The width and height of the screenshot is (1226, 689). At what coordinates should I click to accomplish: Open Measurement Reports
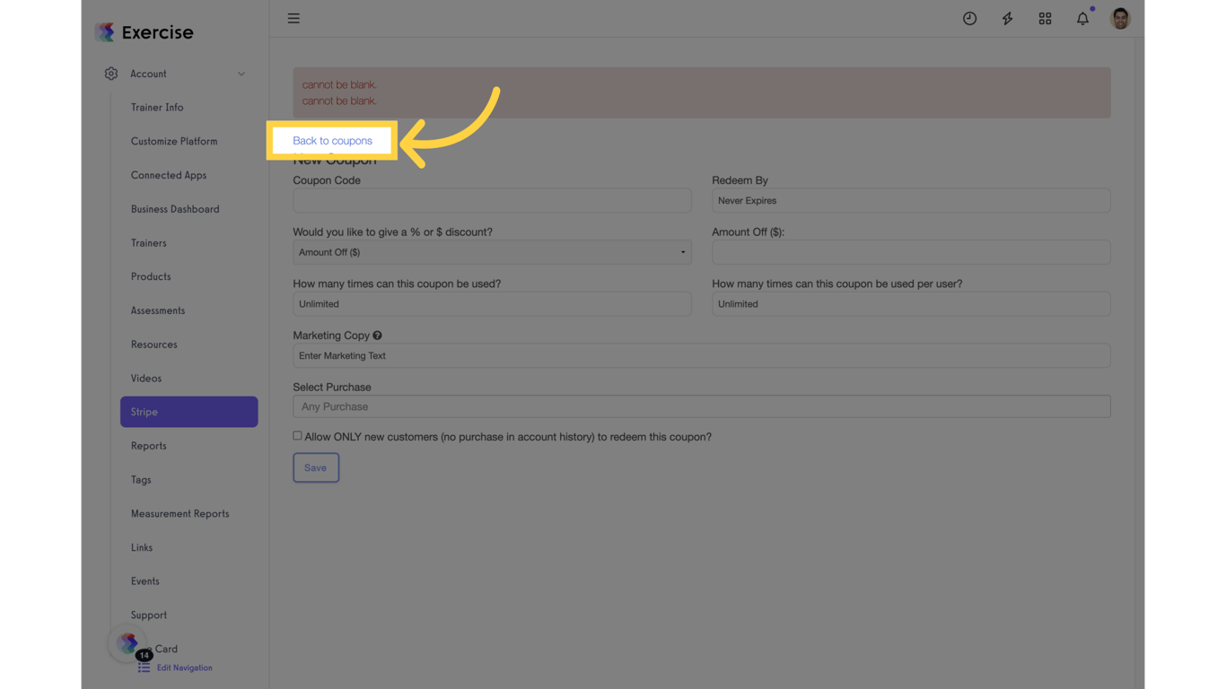click(180, 514)
